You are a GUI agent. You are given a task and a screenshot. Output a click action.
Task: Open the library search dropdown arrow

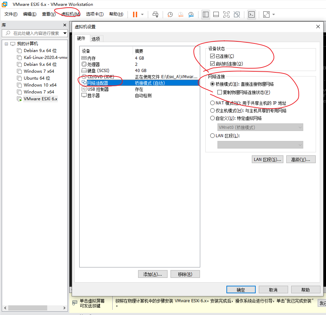(x=65, y=33)
